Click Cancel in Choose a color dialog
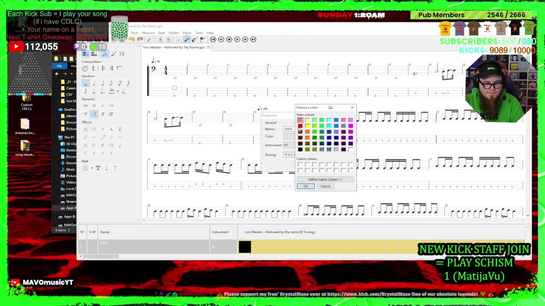This screenshot has height=306, width=545. click(325, 186)
